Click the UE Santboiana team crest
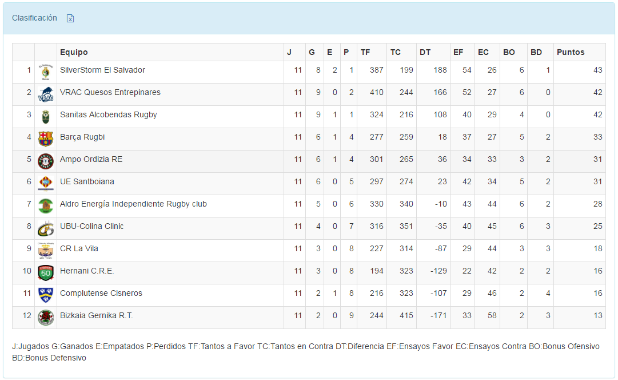Image resolution: width=618 pixels, height=380 pixels. tap(46, 184)
